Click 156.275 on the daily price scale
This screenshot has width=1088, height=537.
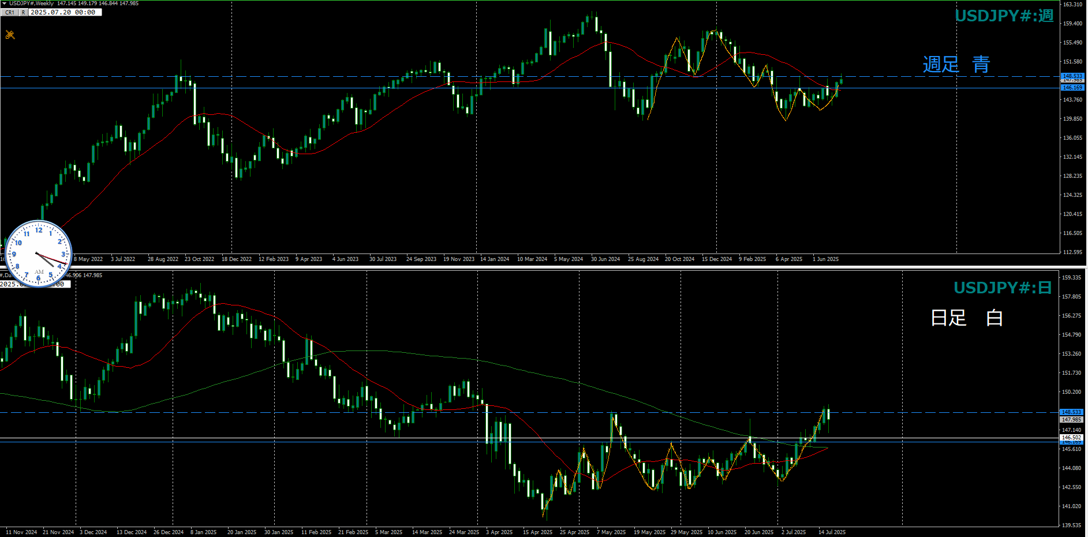pyautogui.click(x=1071, y=316)
